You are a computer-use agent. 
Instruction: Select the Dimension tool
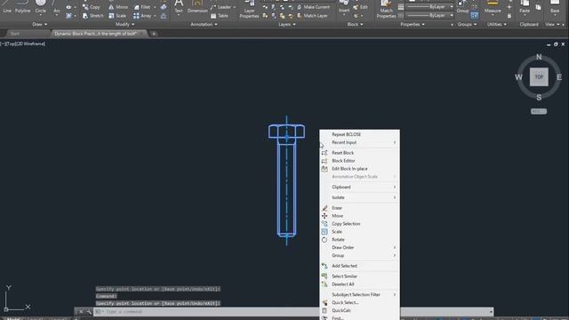pos(197,7)
